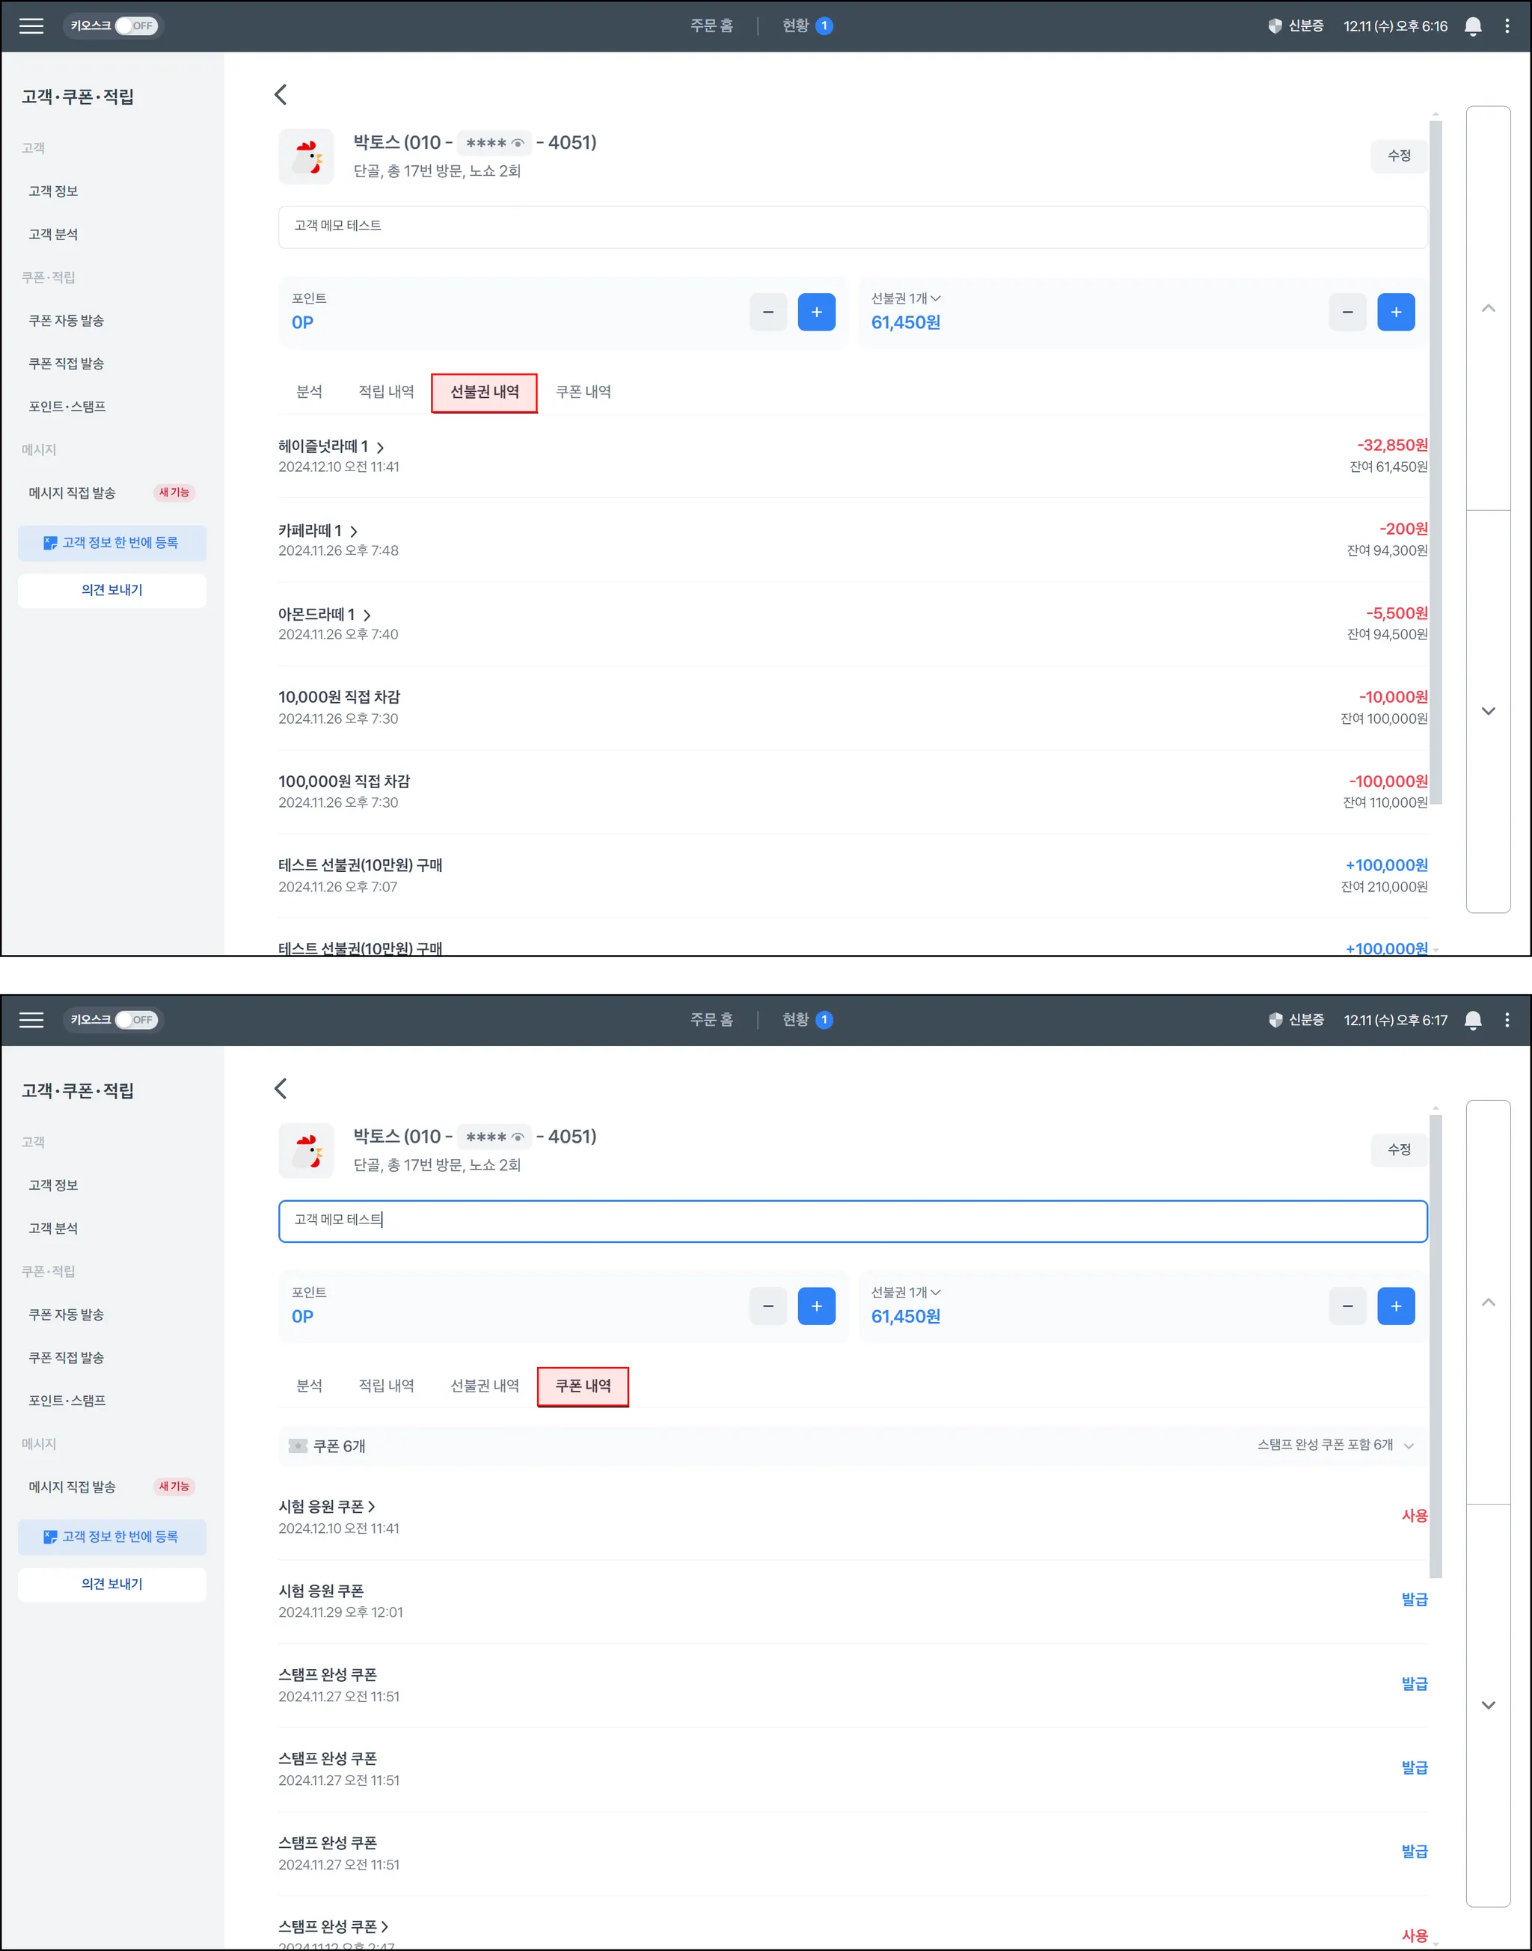Image resolution: width=1532 pixels, height=1951 pixels.
Task: Add points with the top plus button
Action: point(815,312)
